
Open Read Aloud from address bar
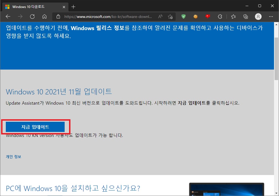coord(160,17)
